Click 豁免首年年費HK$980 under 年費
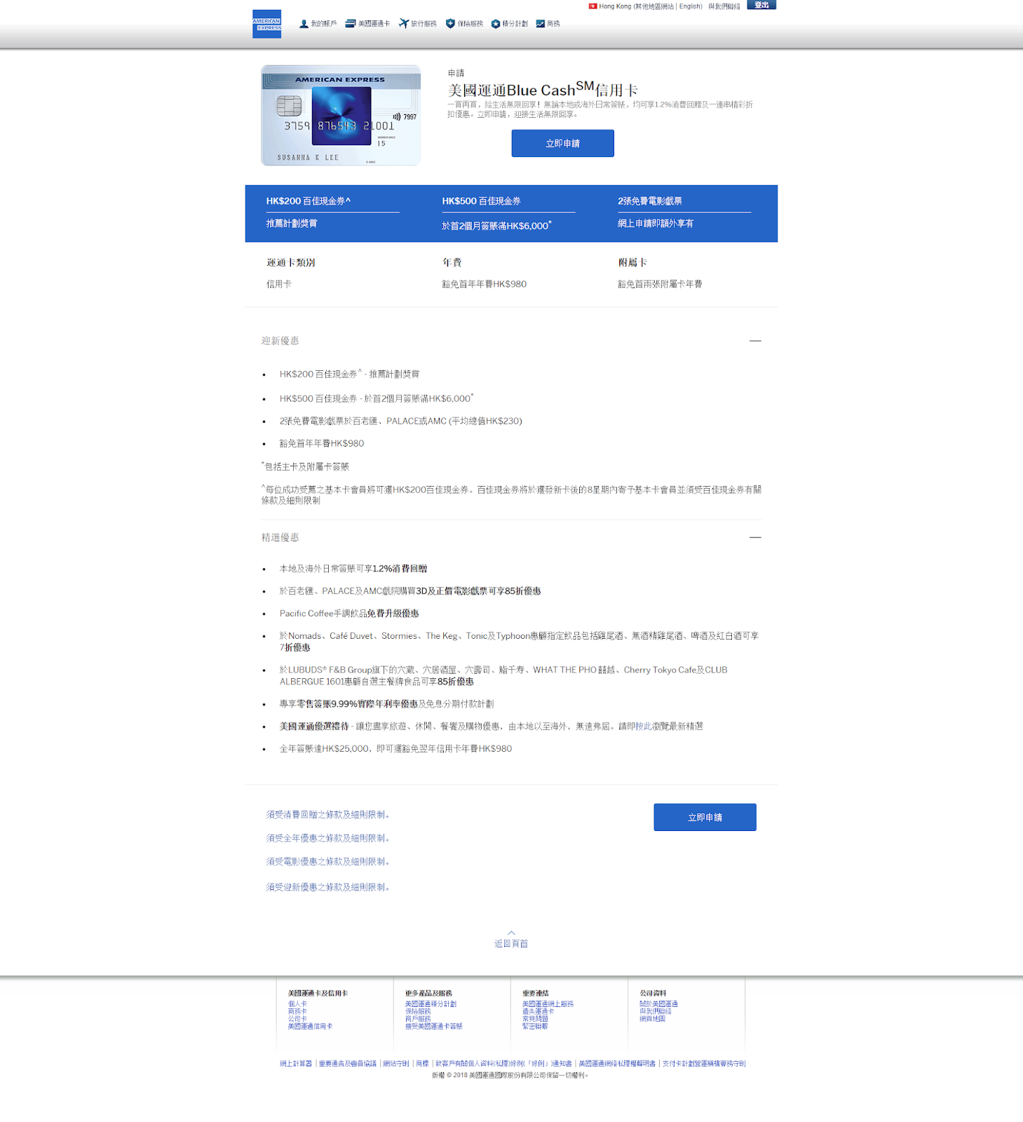The height and width of the screenshot is (1122, 1023). coord(484,284)
